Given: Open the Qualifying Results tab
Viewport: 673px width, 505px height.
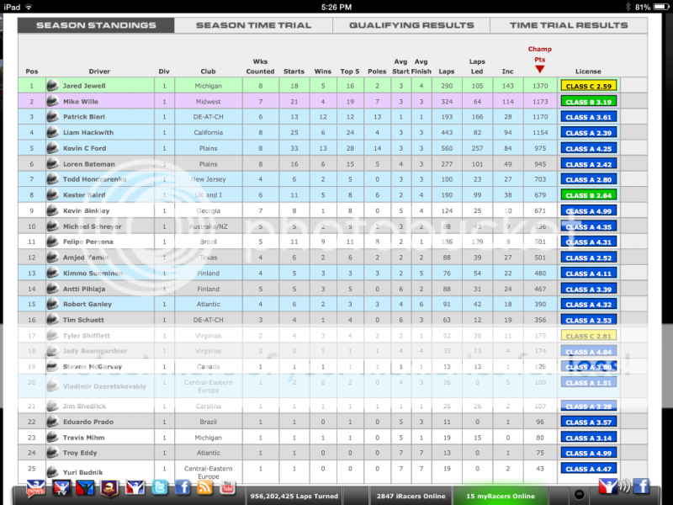Looking at the screenshot, I should coord(411,25).
